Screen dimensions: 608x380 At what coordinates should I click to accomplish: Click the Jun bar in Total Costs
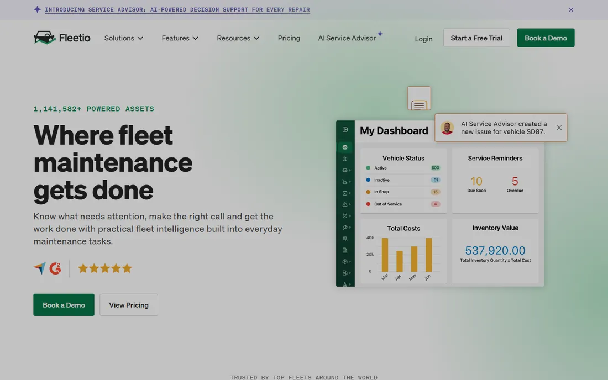[429, 255]
